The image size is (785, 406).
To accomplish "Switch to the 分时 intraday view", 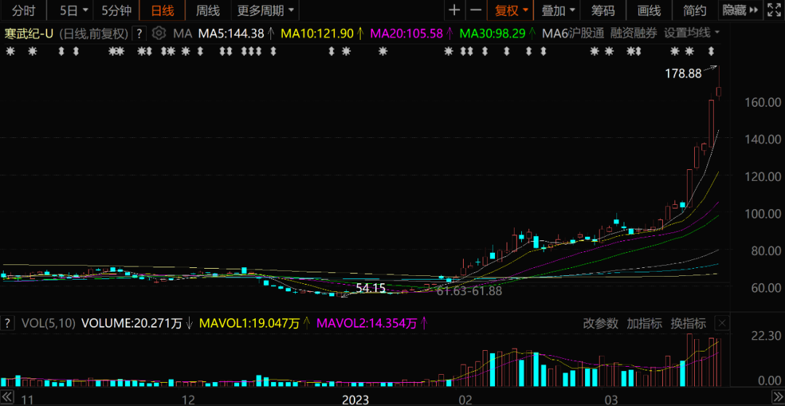I will tap(23, 10).
